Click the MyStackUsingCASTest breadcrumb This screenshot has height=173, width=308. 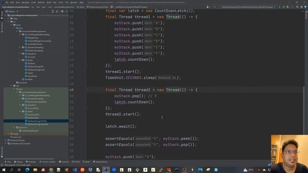98,7
